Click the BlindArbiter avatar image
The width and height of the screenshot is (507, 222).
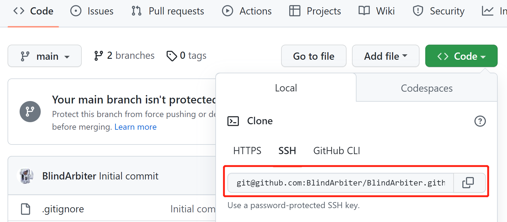point(26,176)
